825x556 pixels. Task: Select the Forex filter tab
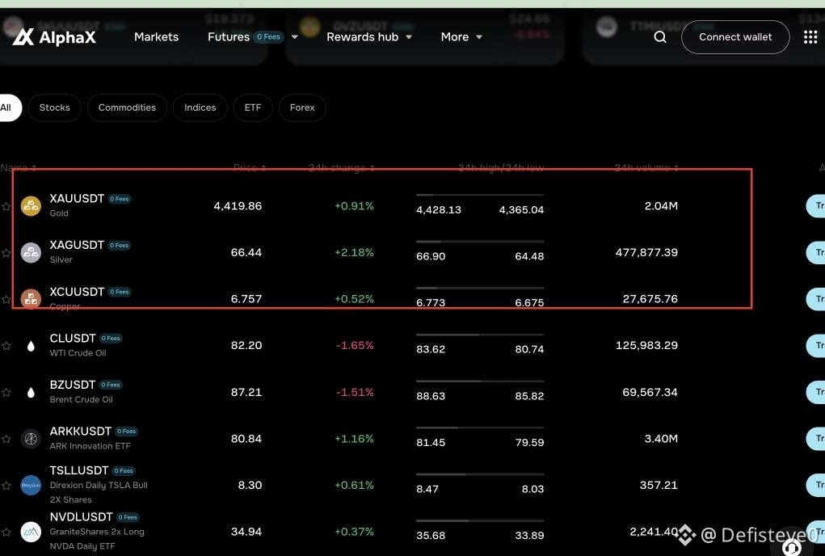pos(302,107)
